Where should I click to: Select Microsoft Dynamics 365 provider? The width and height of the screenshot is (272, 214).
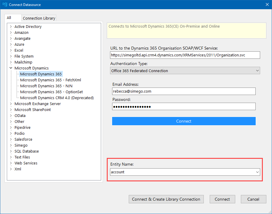[41, 74]
